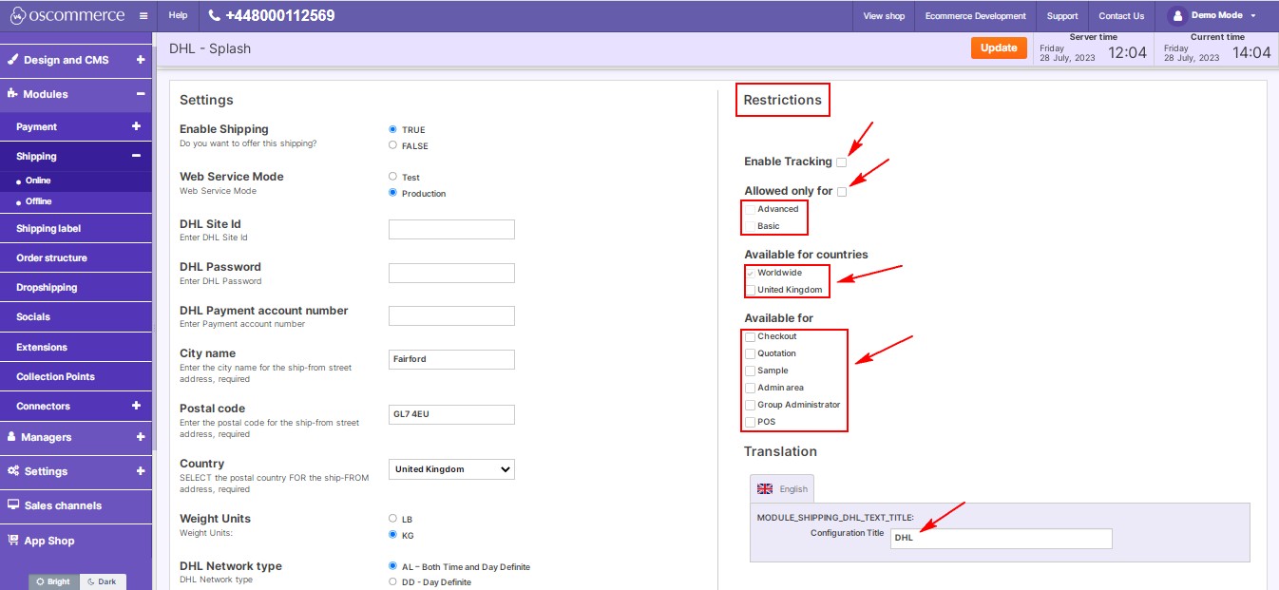Image resolution: width=1279 pixels, height=590 pixels.
Task: Select FALSE for Enable Shipping
Action: point(393,145)
